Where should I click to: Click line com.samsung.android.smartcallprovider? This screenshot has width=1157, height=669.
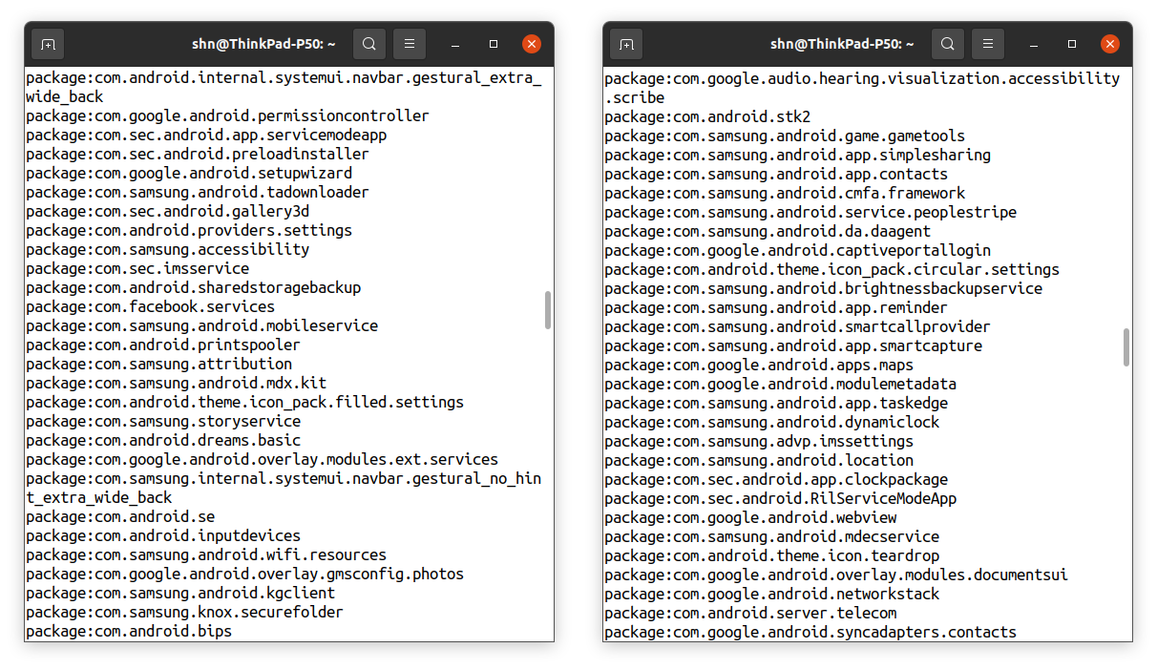798,327
